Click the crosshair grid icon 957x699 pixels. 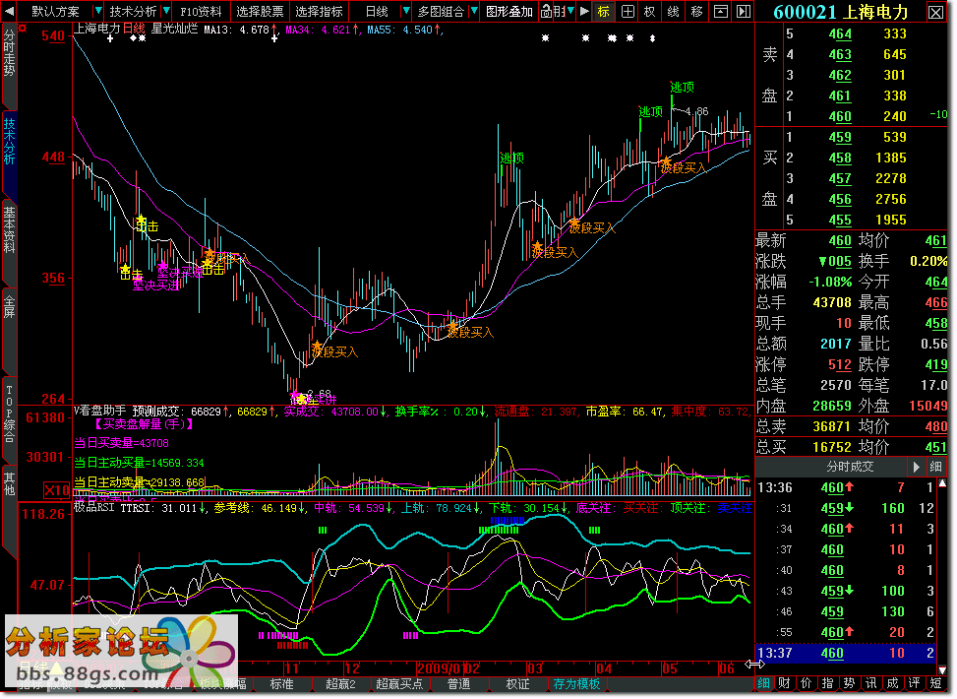coord(628,11)
